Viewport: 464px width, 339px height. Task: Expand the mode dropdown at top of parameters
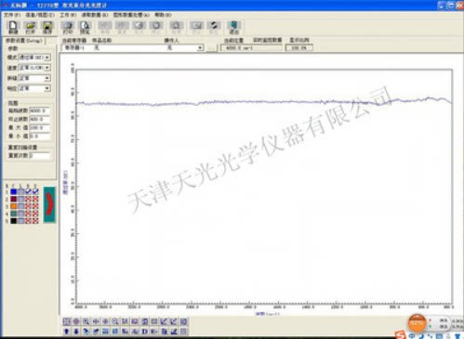(x=47, y=58)
